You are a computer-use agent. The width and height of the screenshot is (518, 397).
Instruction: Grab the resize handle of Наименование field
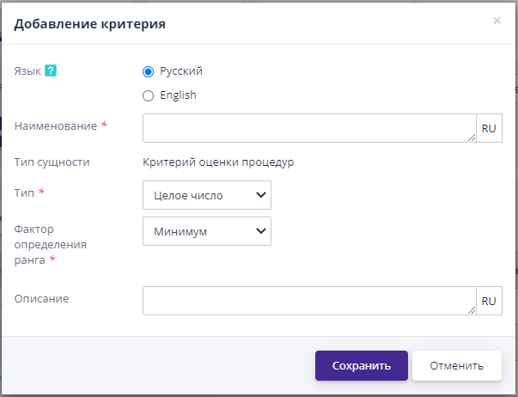point(471,137)
